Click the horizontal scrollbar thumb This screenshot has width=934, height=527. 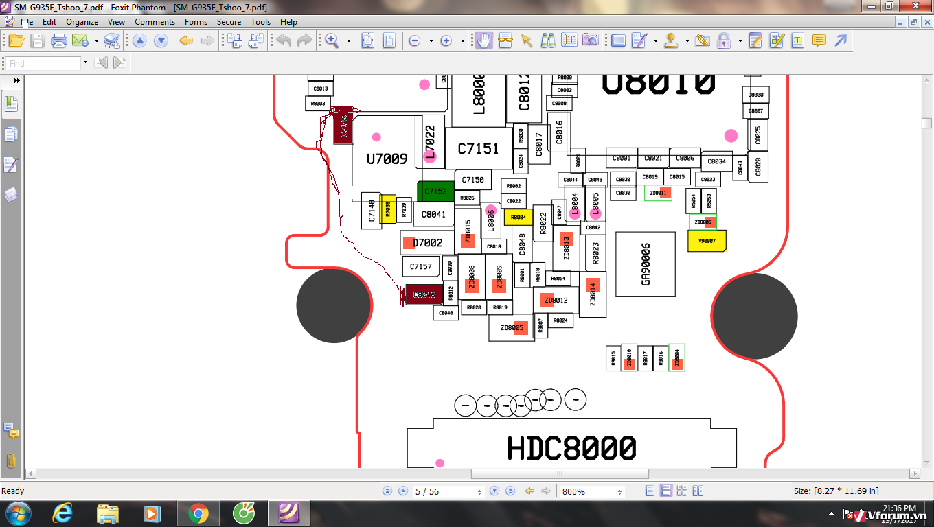pos(560,473)
